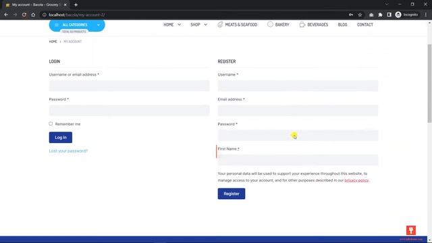
Task: Click the REGISTER heading text
Action: click(x=227, y=61)
